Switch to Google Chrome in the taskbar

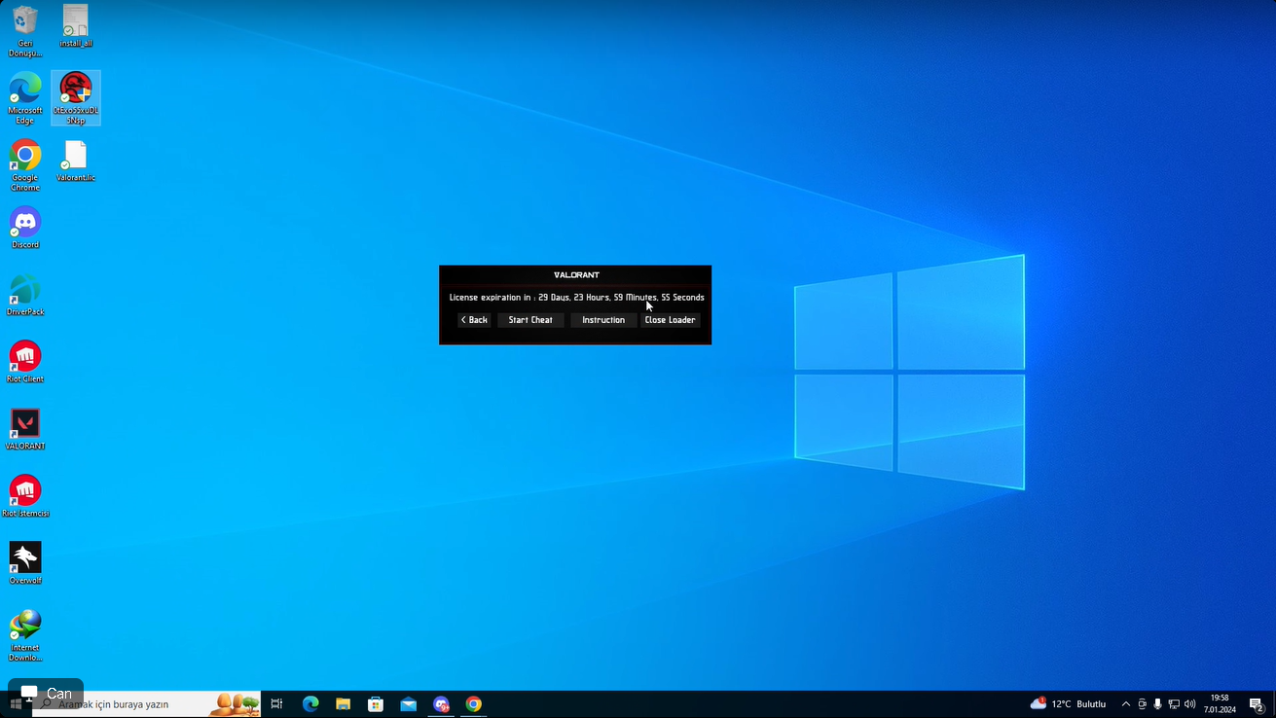[474, 703]
